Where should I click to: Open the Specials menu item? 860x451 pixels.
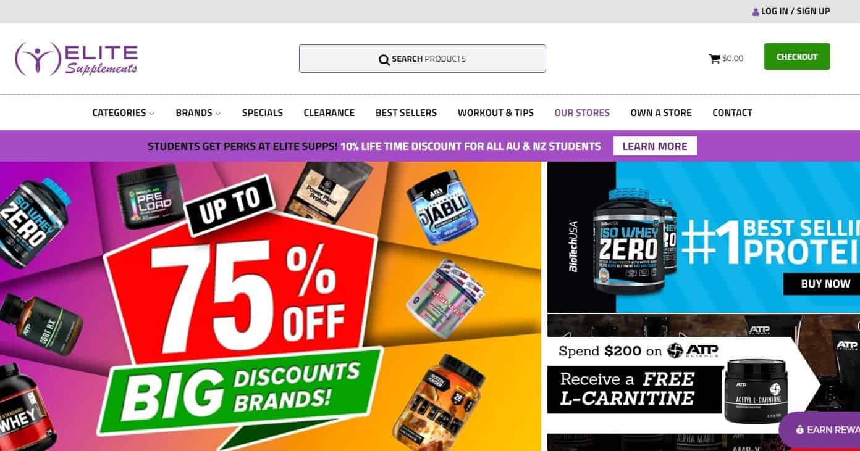point(263,113)
